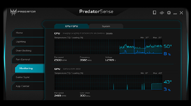
Task: Click the Predator logo
Action: 23,12
